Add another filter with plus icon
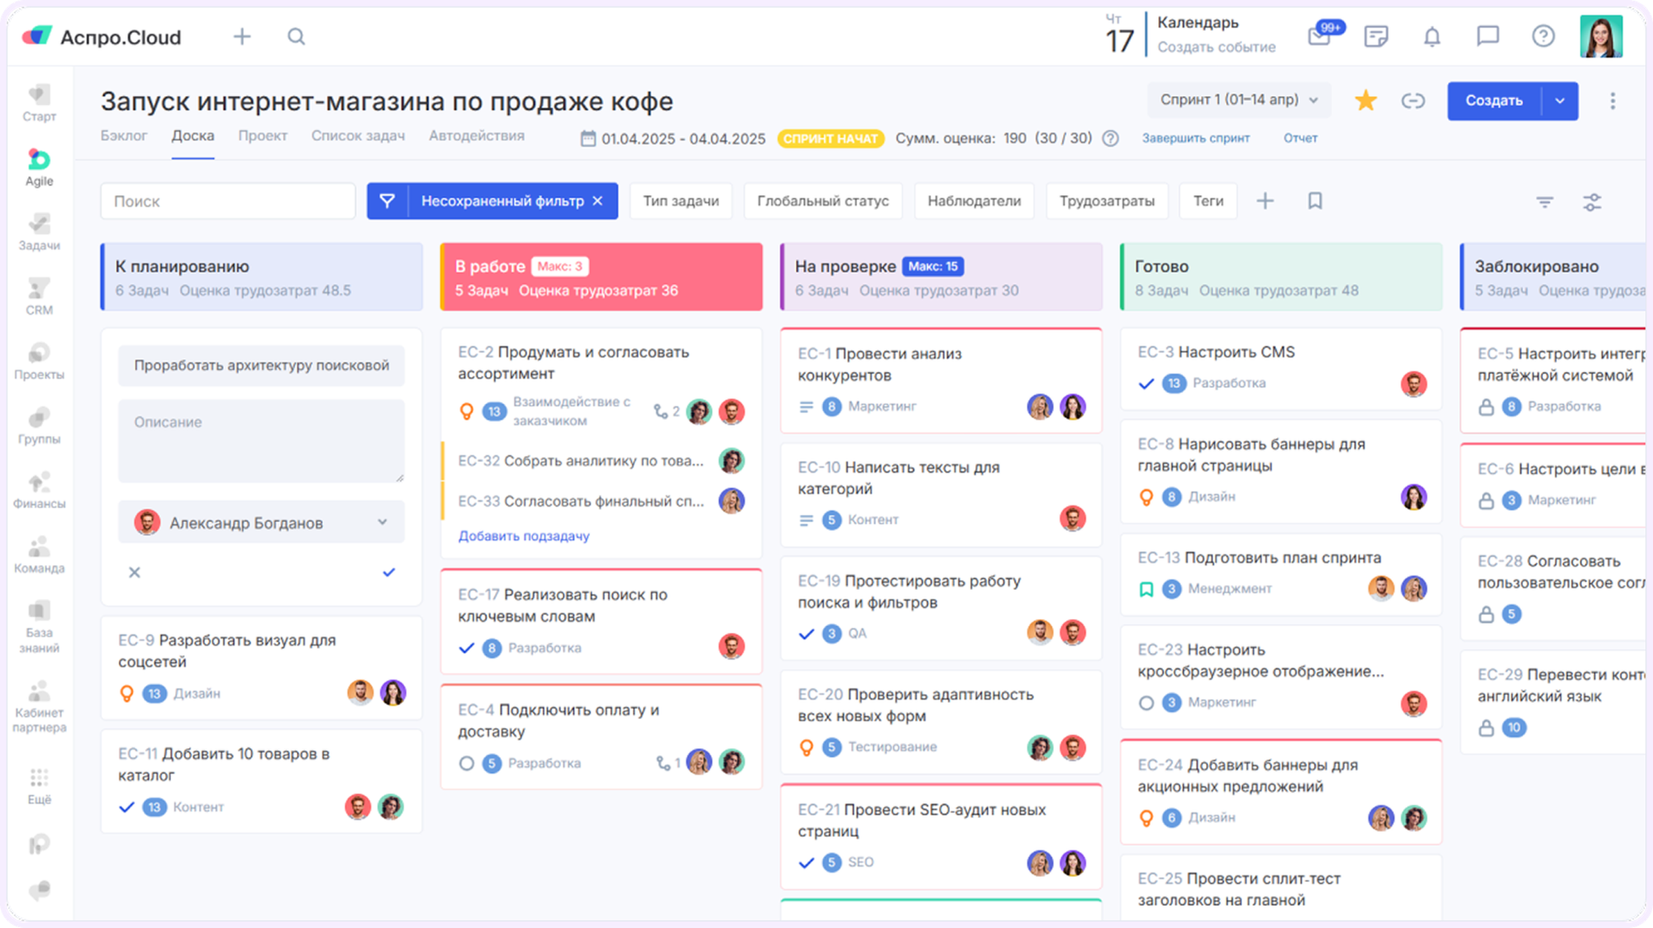The image size is (1653, 928). point(1265,201)
